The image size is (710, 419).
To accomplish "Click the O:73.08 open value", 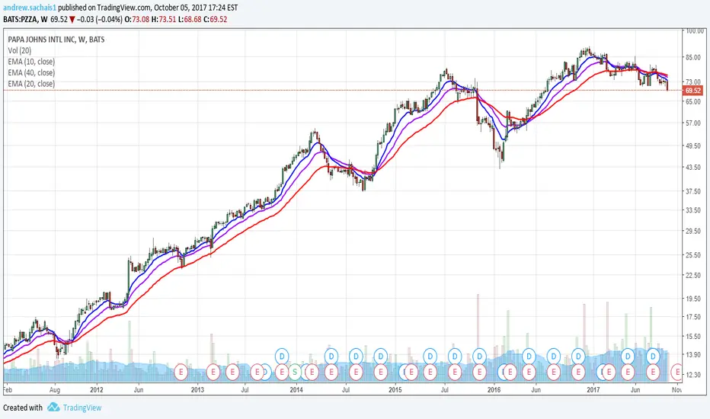I will (137, 20).
